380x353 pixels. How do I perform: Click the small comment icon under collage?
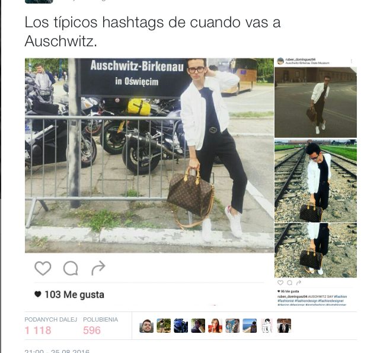tap(290, 282)
